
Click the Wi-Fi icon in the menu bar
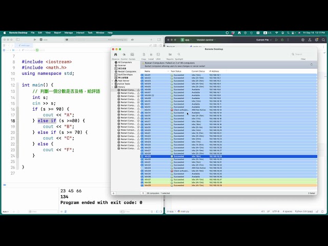277,33
